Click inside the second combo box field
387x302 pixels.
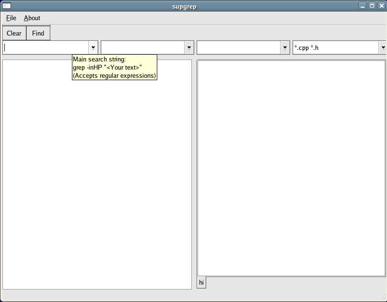click(142, 48)
